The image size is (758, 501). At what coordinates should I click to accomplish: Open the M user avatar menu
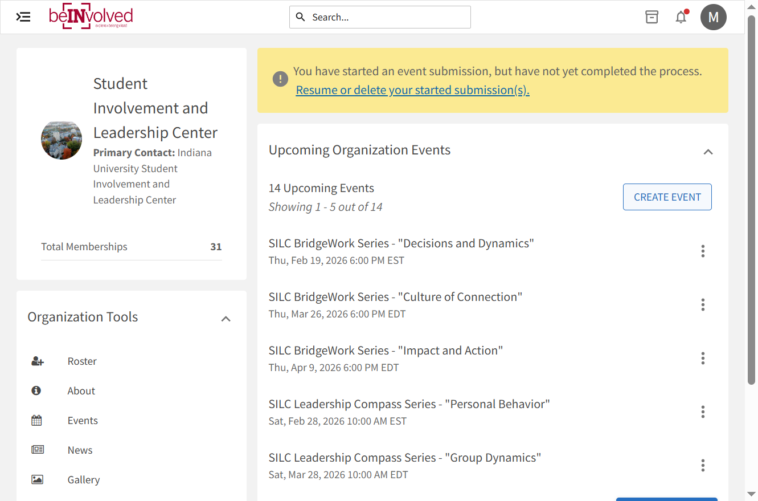point(714,17)
